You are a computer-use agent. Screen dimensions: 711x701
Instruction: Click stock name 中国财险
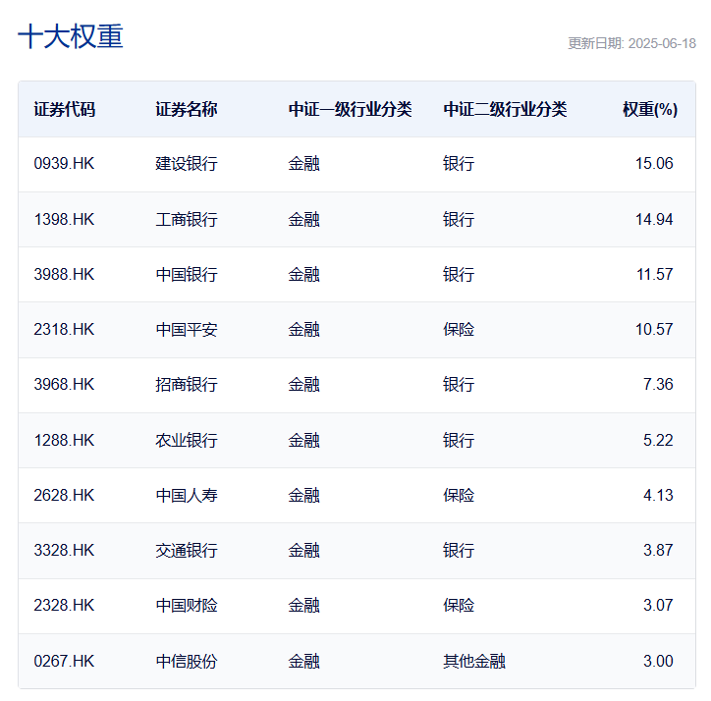[x=187, y=606]
